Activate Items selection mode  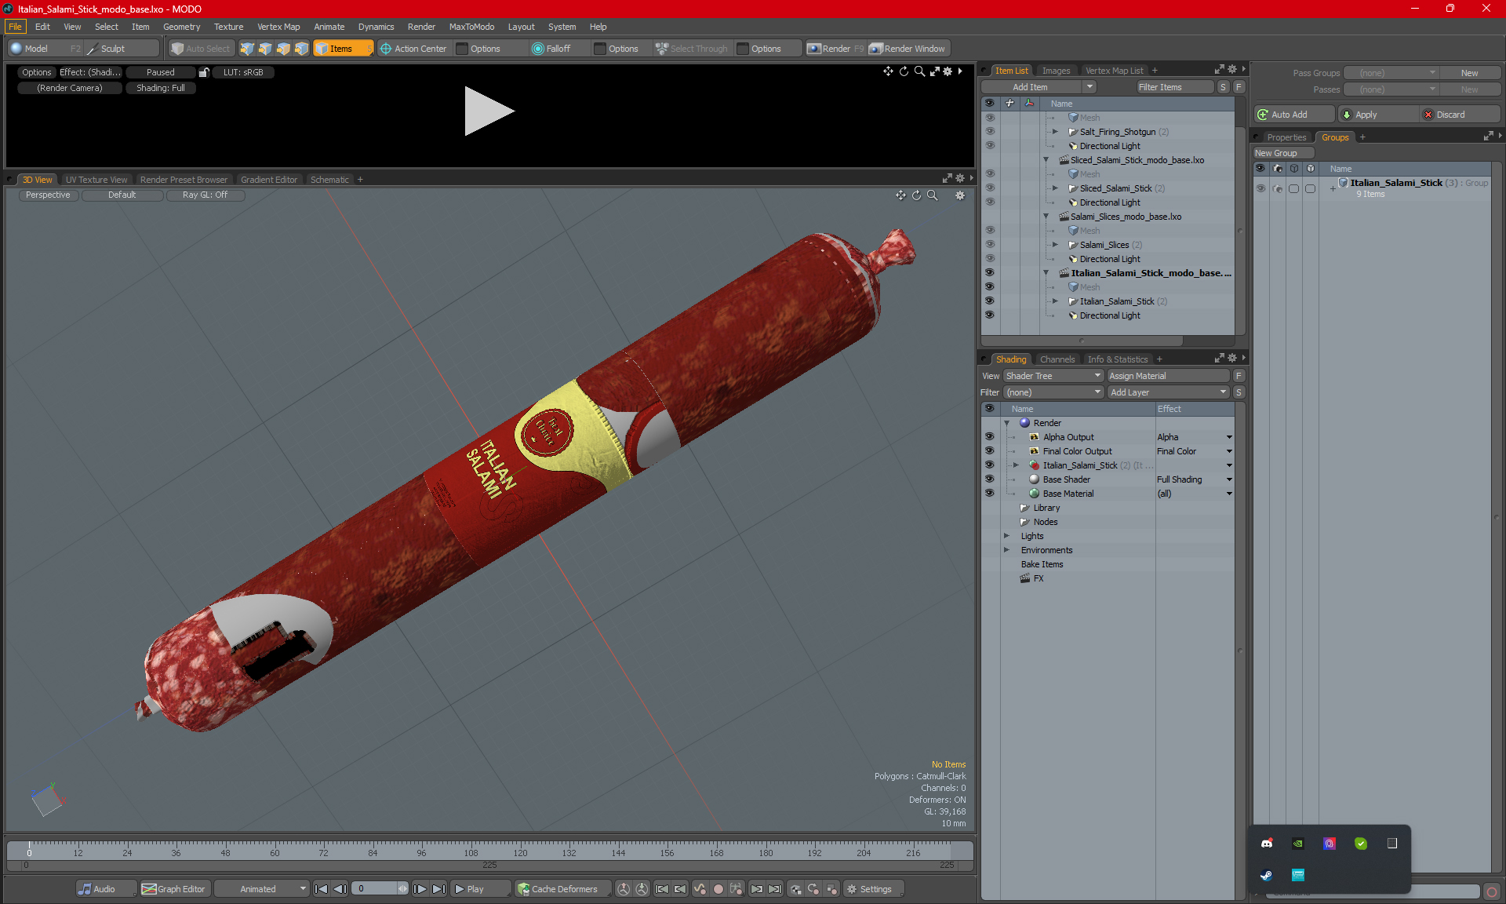point(344,49)
